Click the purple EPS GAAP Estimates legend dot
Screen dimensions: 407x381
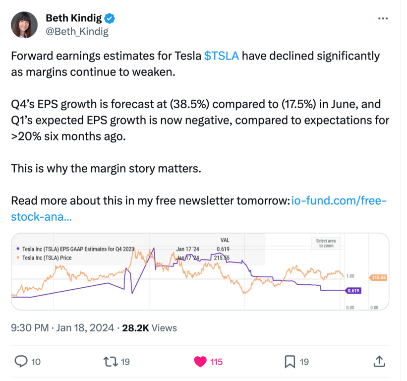tap(18, 249)
